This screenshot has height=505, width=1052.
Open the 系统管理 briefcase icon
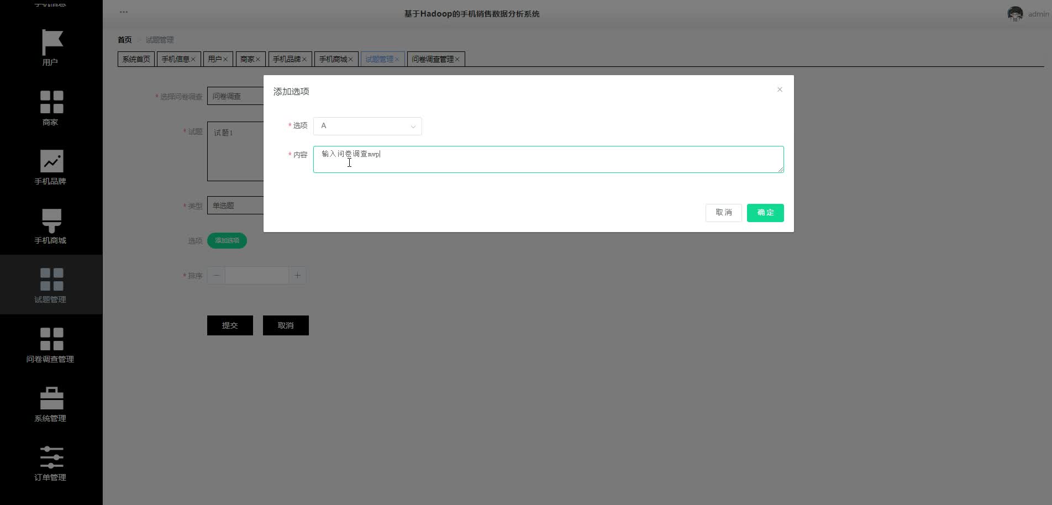pos(51,398)
